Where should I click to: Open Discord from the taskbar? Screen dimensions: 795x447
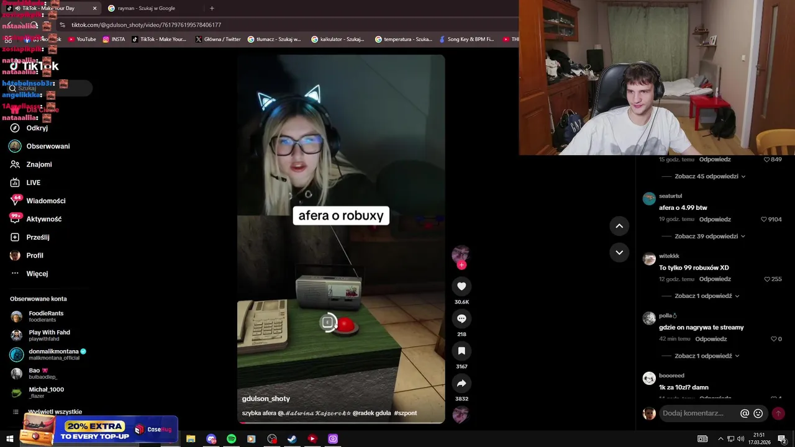(x=211, y=439)
